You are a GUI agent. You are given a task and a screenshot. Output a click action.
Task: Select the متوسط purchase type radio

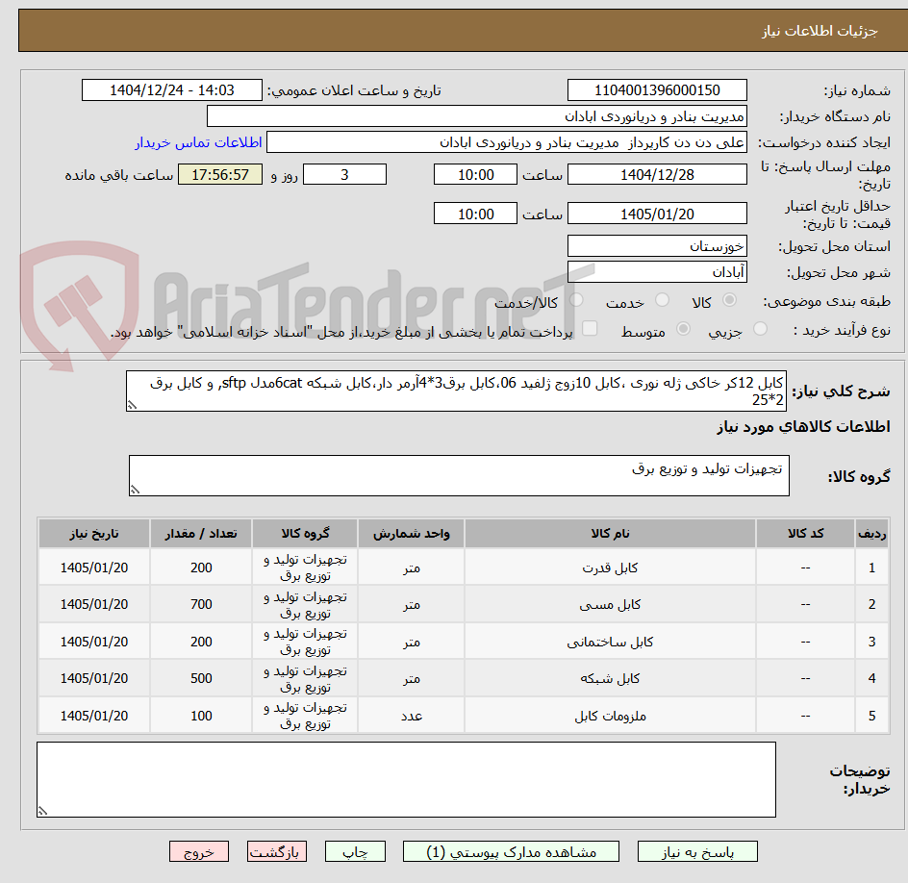683,329
